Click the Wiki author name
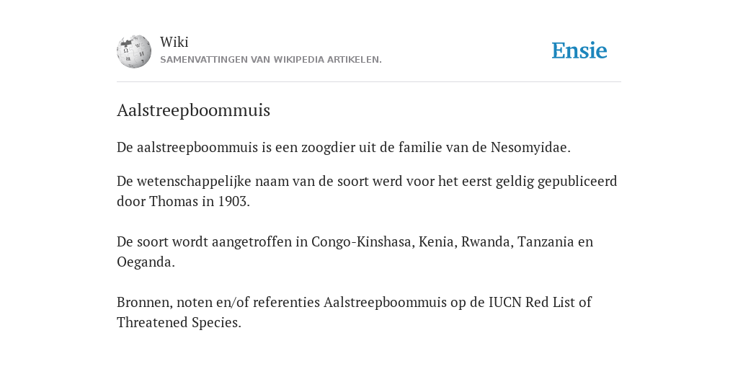The width and height of the screenshot is (738, 369). point(174,42)
